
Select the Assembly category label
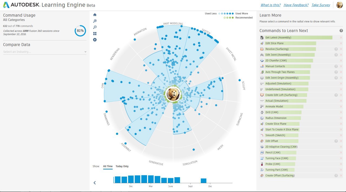pos(126,147)
